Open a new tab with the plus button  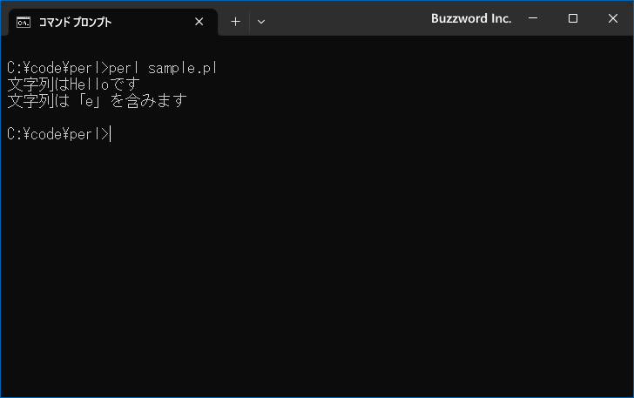(x=235, y=22)
